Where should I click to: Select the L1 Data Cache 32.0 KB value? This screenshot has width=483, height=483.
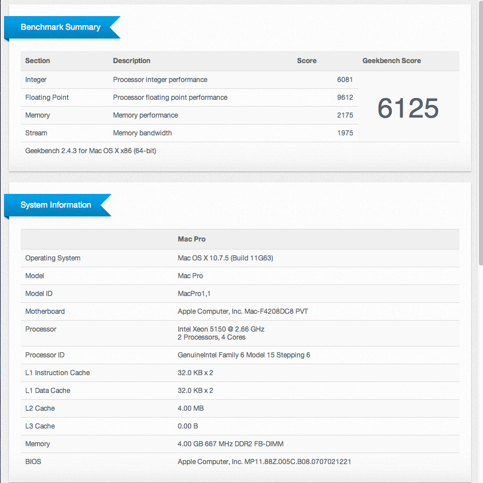point(195,391)
